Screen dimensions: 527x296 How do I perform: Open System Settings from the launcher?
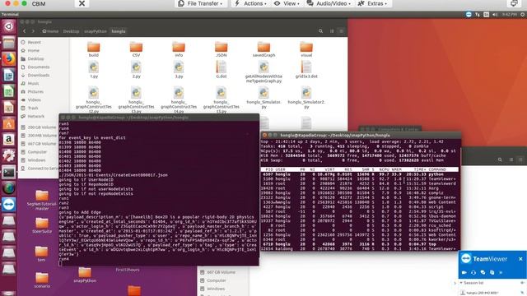tap(9, 155)
